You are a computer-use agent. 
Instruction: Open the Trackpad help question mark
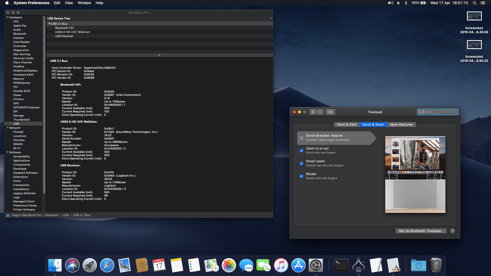pyautogui.click(x=452, y=231)
